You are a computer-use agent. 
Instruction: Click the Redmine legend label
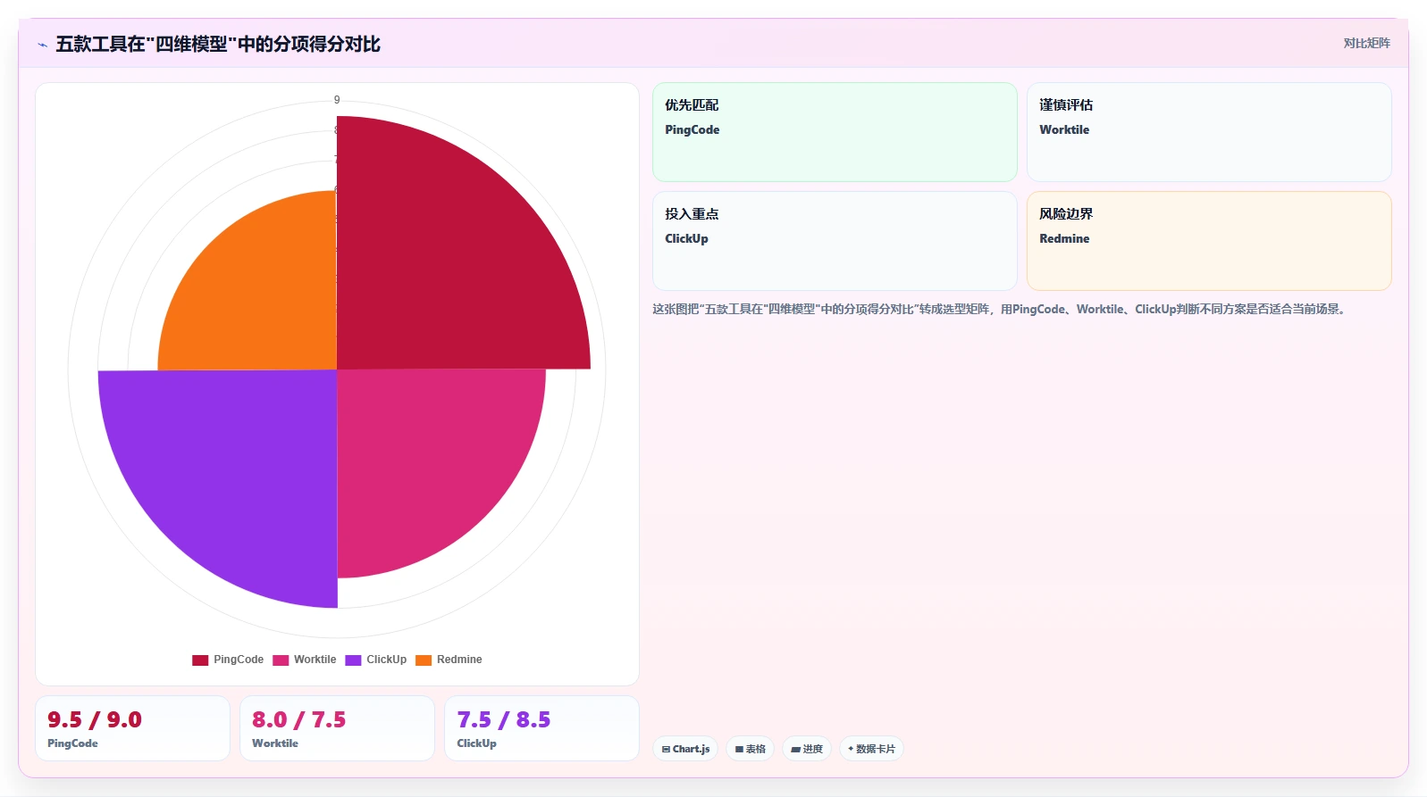click(459, 660)
